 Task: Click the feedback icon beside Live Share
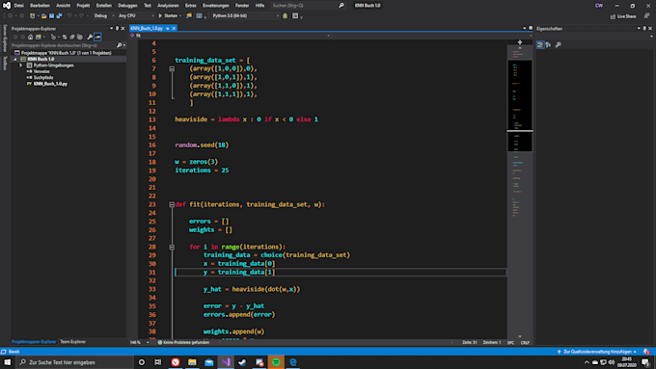646,15
